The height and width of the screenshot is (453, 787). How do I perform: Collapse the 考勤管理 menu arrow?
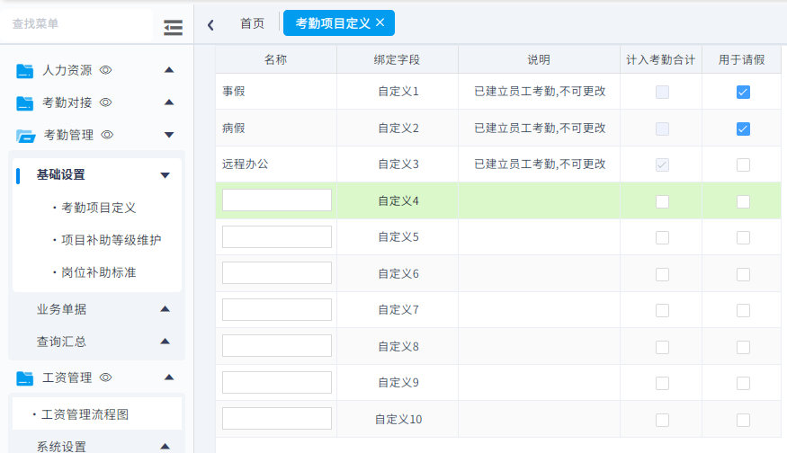(x=169, y=135)
